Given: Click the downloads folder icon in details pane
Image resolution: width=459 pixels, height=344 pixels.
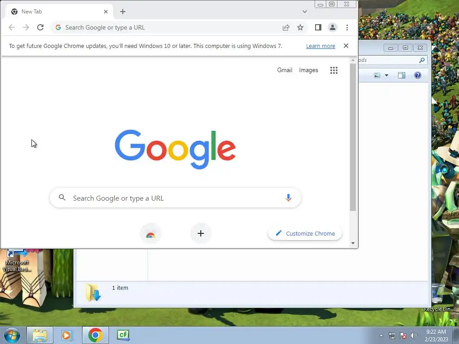Looking at the screenshot, I should 93,292.
